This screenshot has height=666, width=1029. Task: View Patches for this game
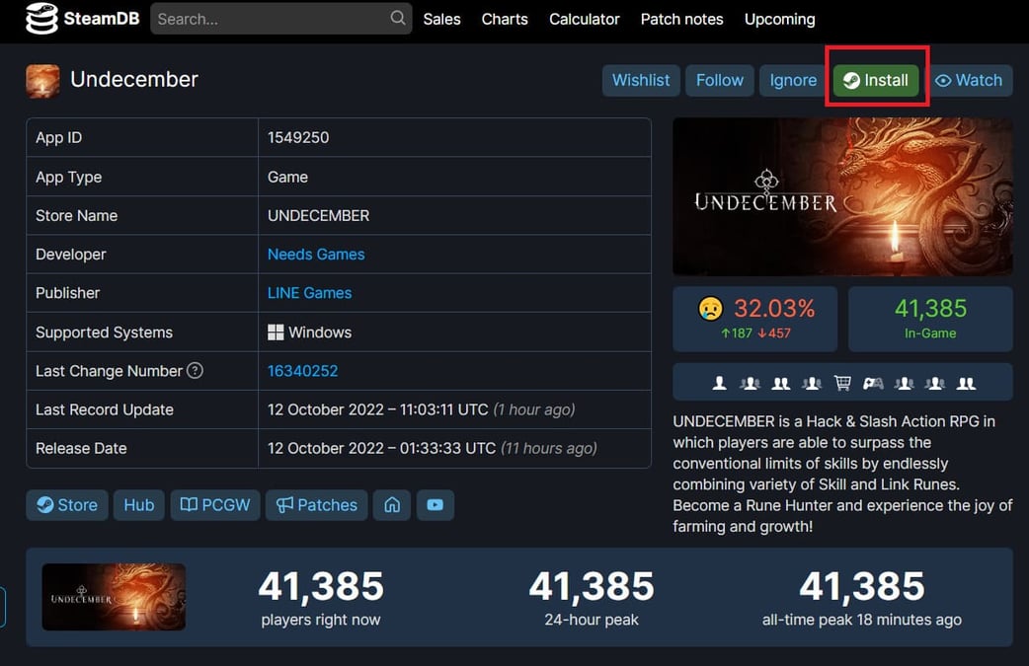316,505
